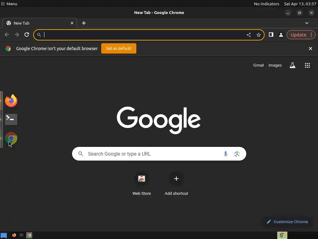318x239 pixels.
Task: Open the profile avatar menu
Action: click(x=281, y=35)
